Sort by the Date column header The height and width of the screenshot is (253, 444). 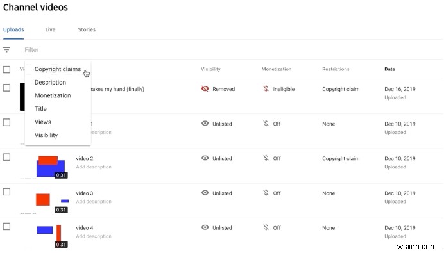tap(389, 69)
